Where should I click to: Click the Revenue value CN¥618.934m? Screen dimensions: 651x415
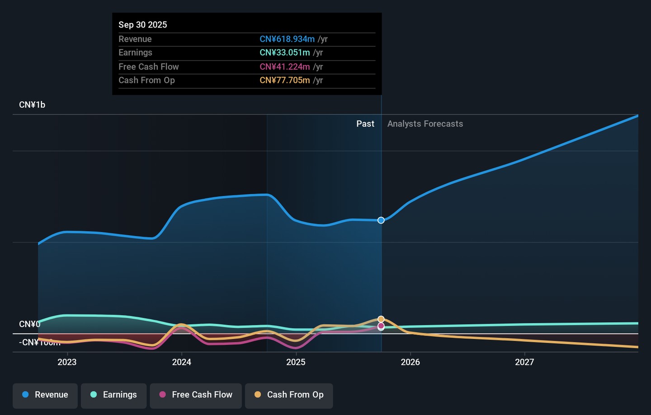coord(287,39)
